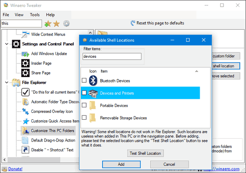Minimize the Available Shell Locations dialog
Viewport: 246px width, 173px height.
[172, 40]
